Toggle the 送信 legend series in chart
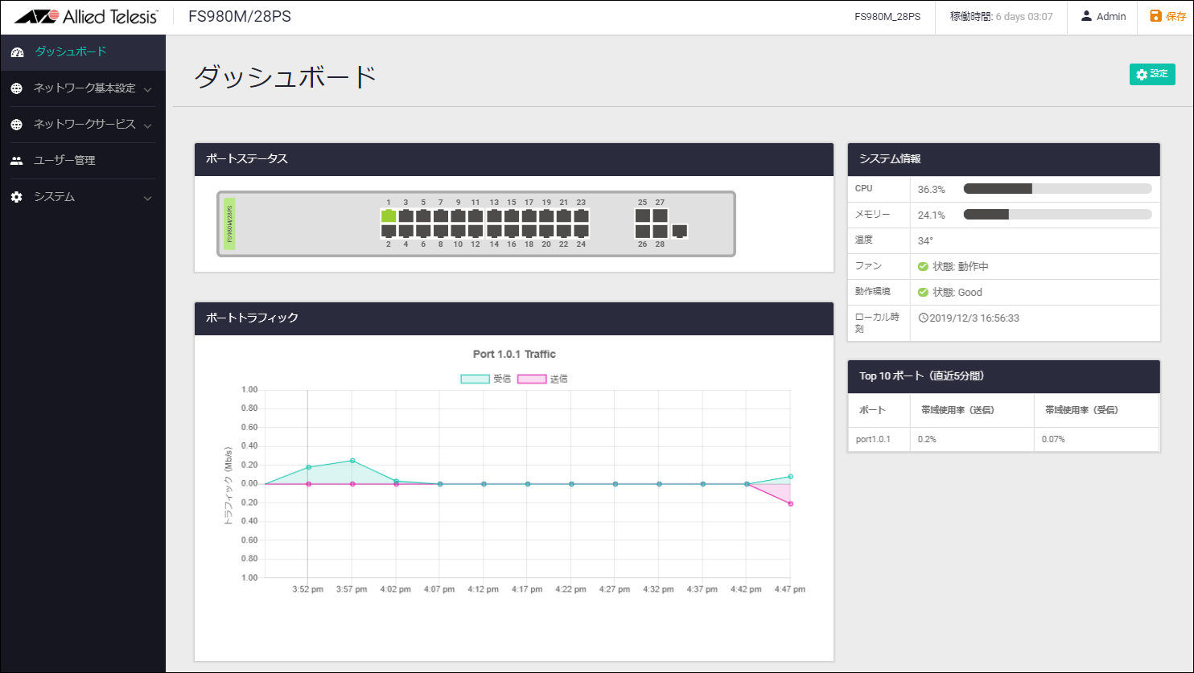Image resolution: width=1194 pixels, height=673 pixels. coord(531,379)
